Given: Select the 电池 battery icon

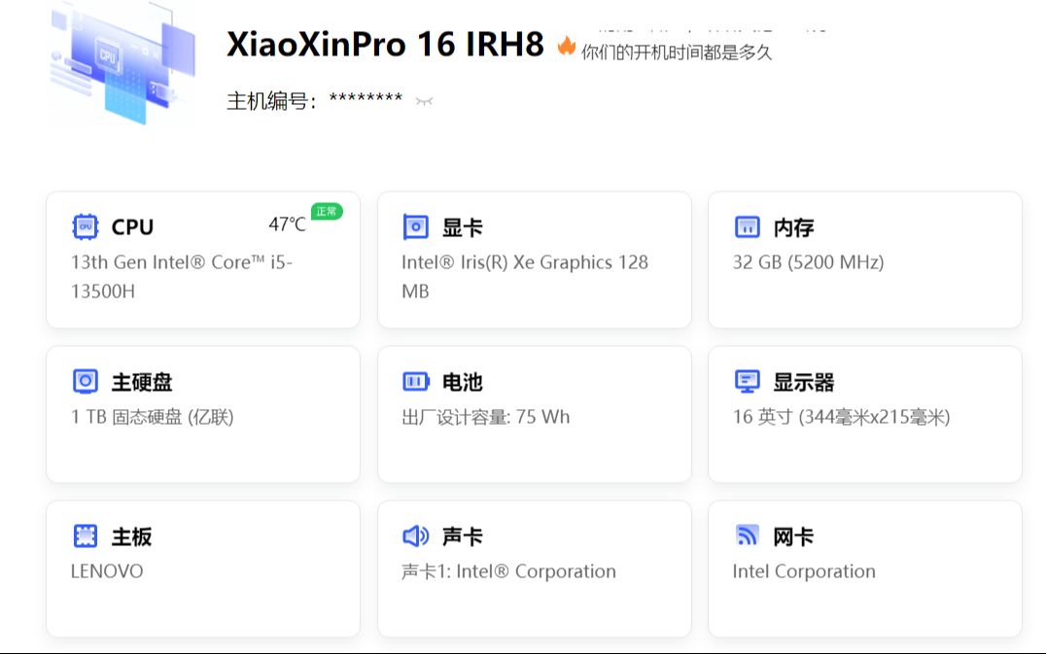Looking at the screenshot, I should [x=415, y=381].
